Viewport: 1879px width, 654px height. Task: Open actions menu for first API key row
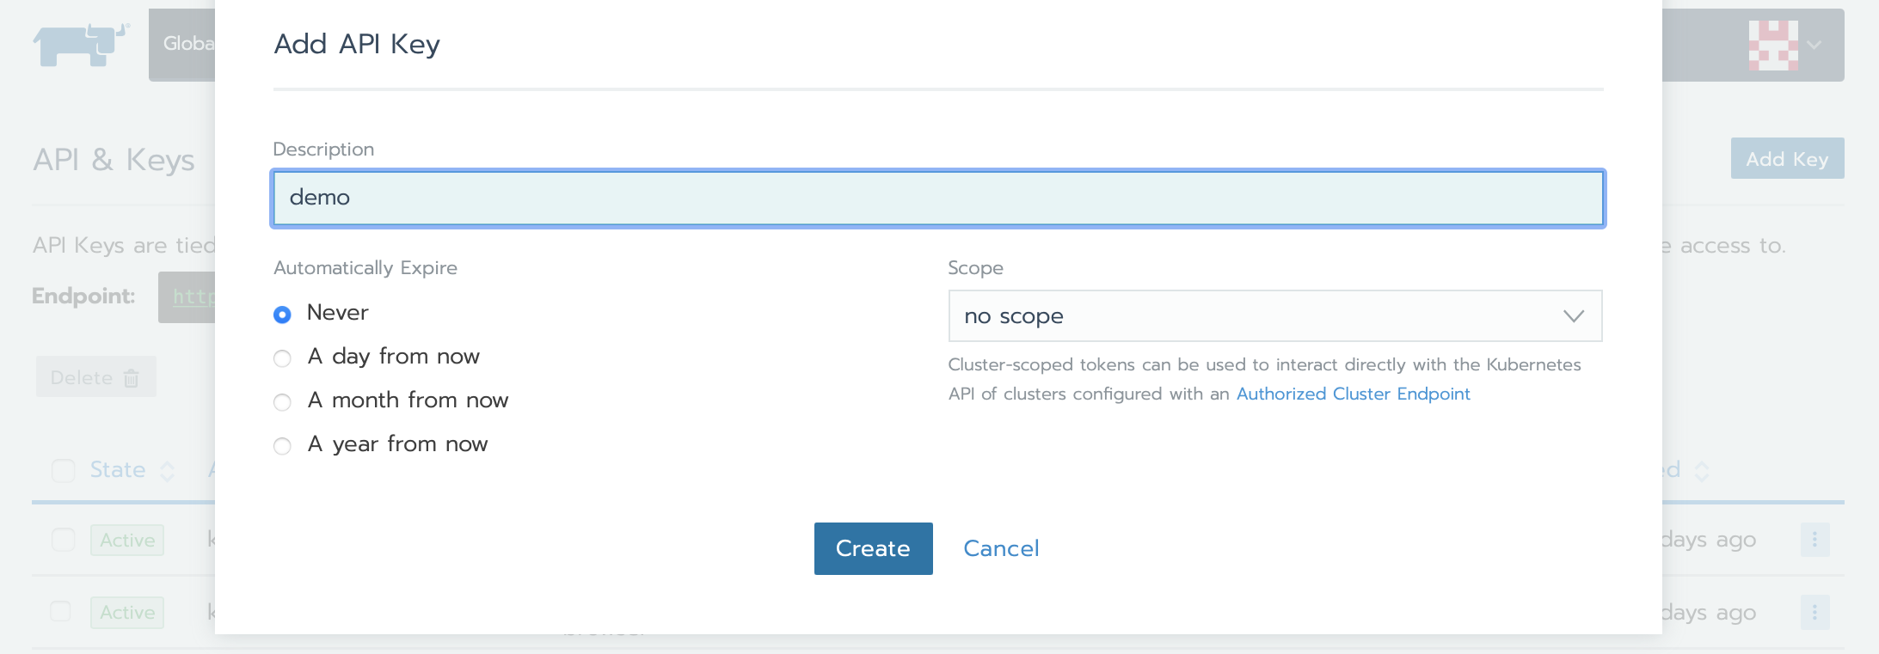coord(1815,540)
